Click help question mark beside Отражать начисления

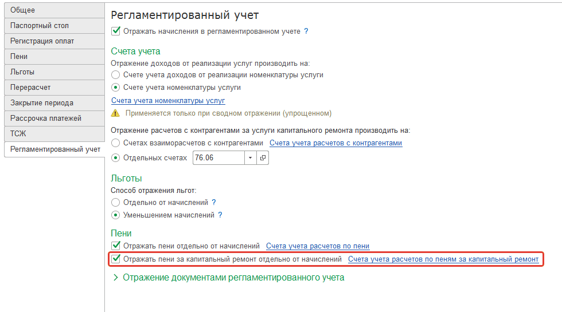coord(306,31)
